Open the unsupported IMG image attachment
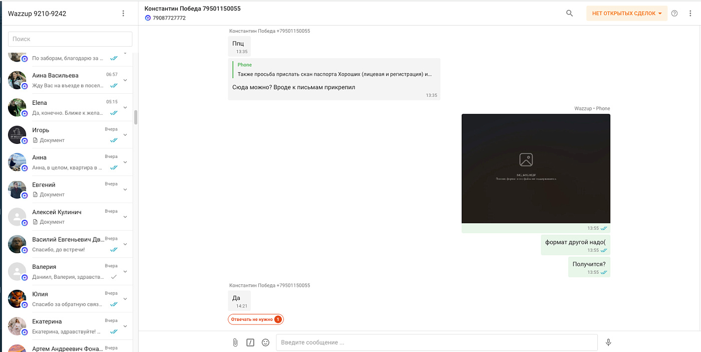This screenshot has width=701, height=352. click(536, 168)
